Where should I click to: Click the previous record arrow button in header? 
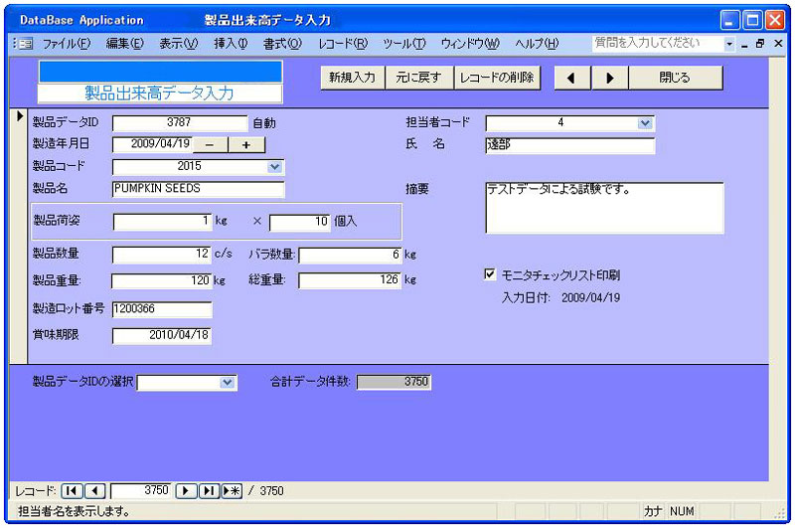(x=571, y=79)
